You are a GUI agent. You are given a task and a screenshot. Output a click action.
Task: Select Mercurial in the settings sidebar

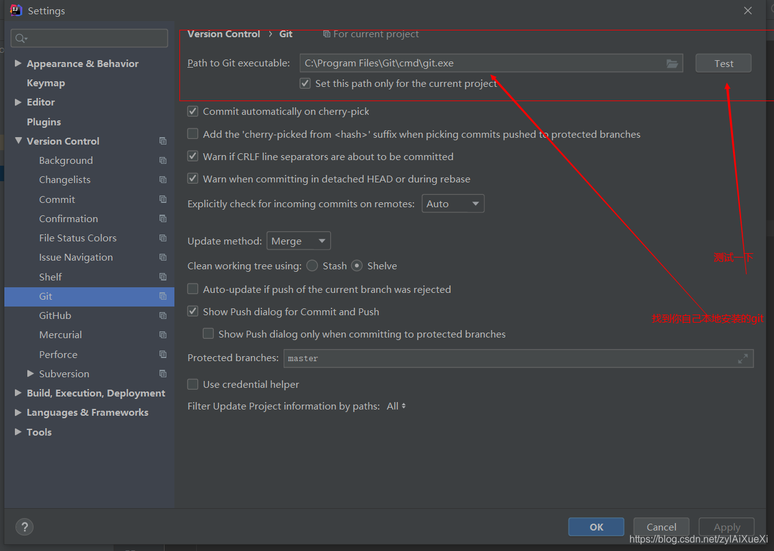tap(60, 334)
